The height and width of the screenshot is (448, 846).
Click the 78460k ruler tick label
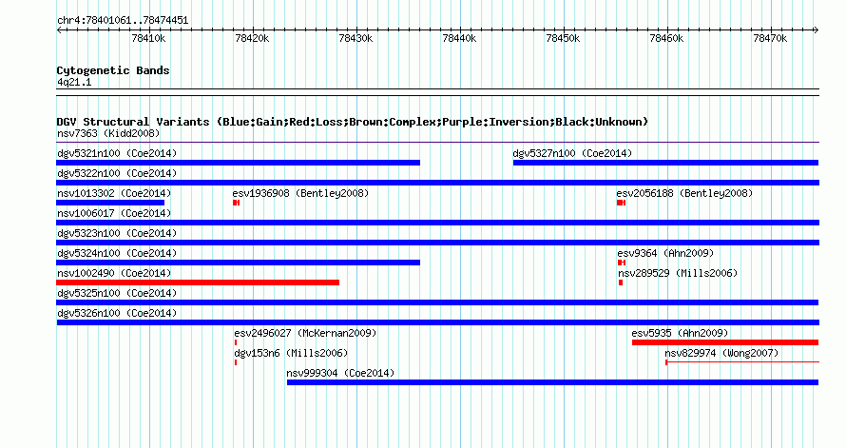click(666, 38)
